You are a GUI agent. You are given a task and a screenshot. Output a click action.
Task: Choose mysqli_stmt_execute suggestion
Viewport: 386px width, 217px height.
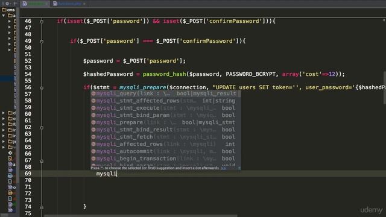164,108
